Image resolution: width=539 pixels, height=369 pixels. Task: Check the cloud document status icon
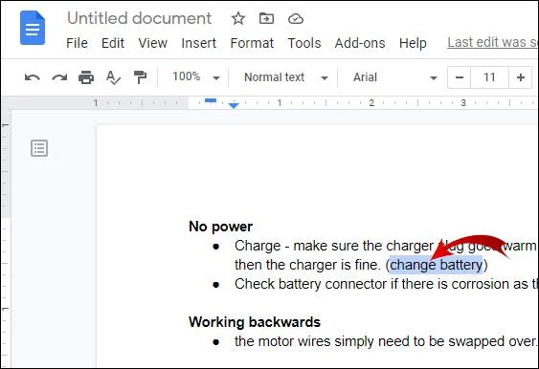tap(296, 18)
